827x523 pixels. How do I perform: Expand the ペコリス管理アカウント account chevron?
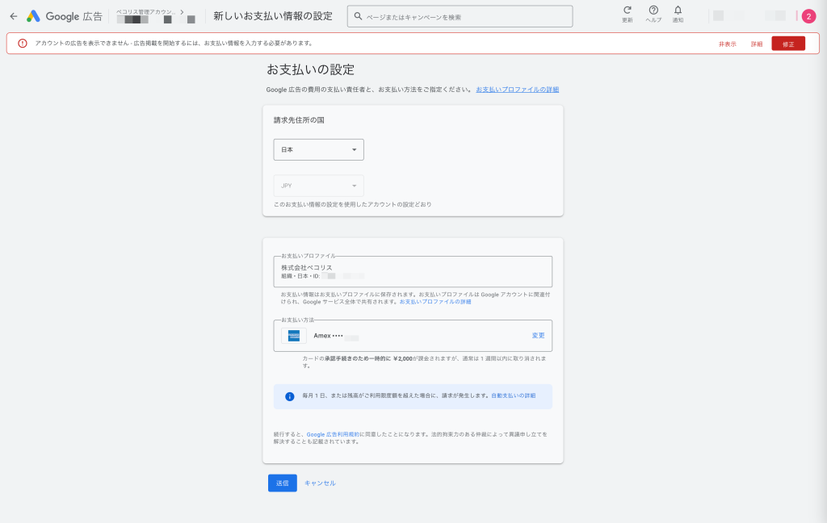(x=182, y=11)
